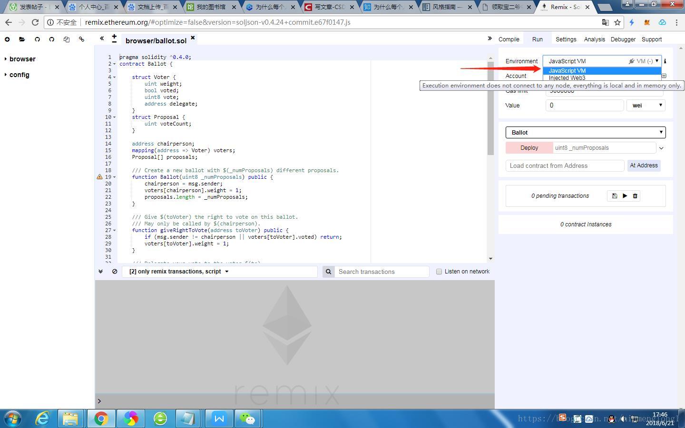This screenshot has width=685, height=428.
Task: Publish files with the first GitHub icon
Action: click(x=37, y=39)
